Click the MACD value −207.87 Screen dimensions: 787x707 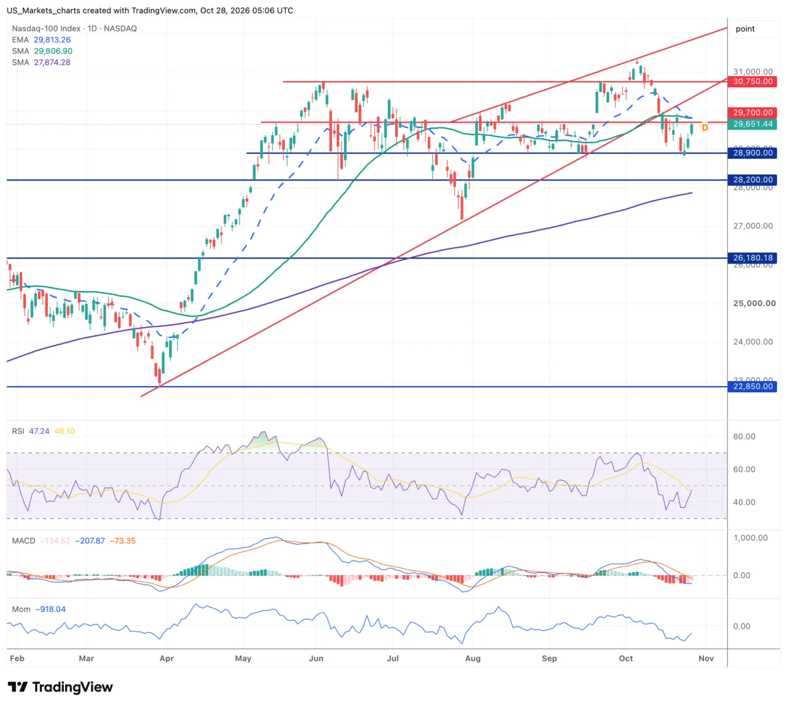(90, 540)
